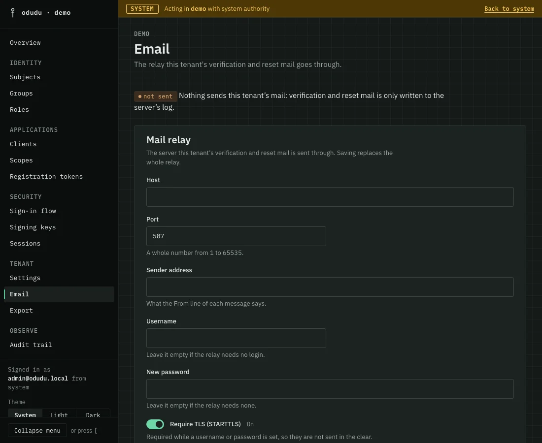
Task: Click the SECURITY section header
Action: 26,197
